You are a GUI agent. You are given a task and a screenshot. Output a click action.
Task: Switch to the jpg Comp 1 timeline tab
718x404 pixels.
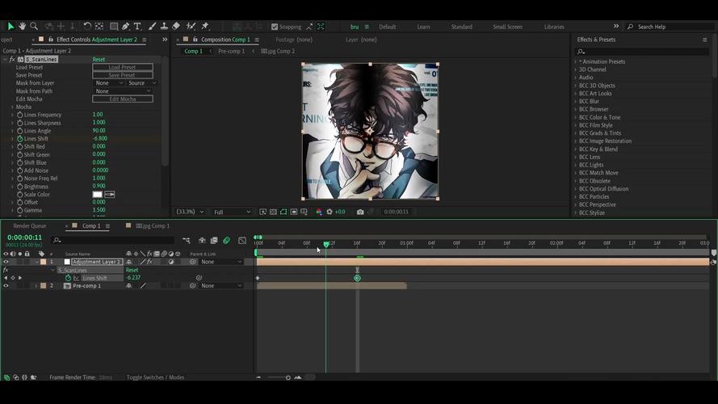[153, 225]
